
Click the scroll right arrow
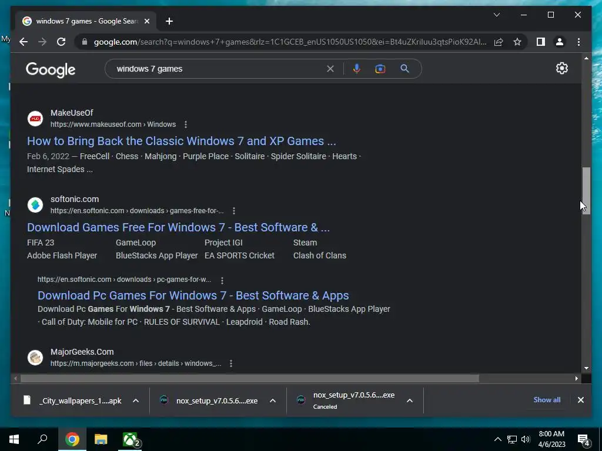(x=576, y=379)
